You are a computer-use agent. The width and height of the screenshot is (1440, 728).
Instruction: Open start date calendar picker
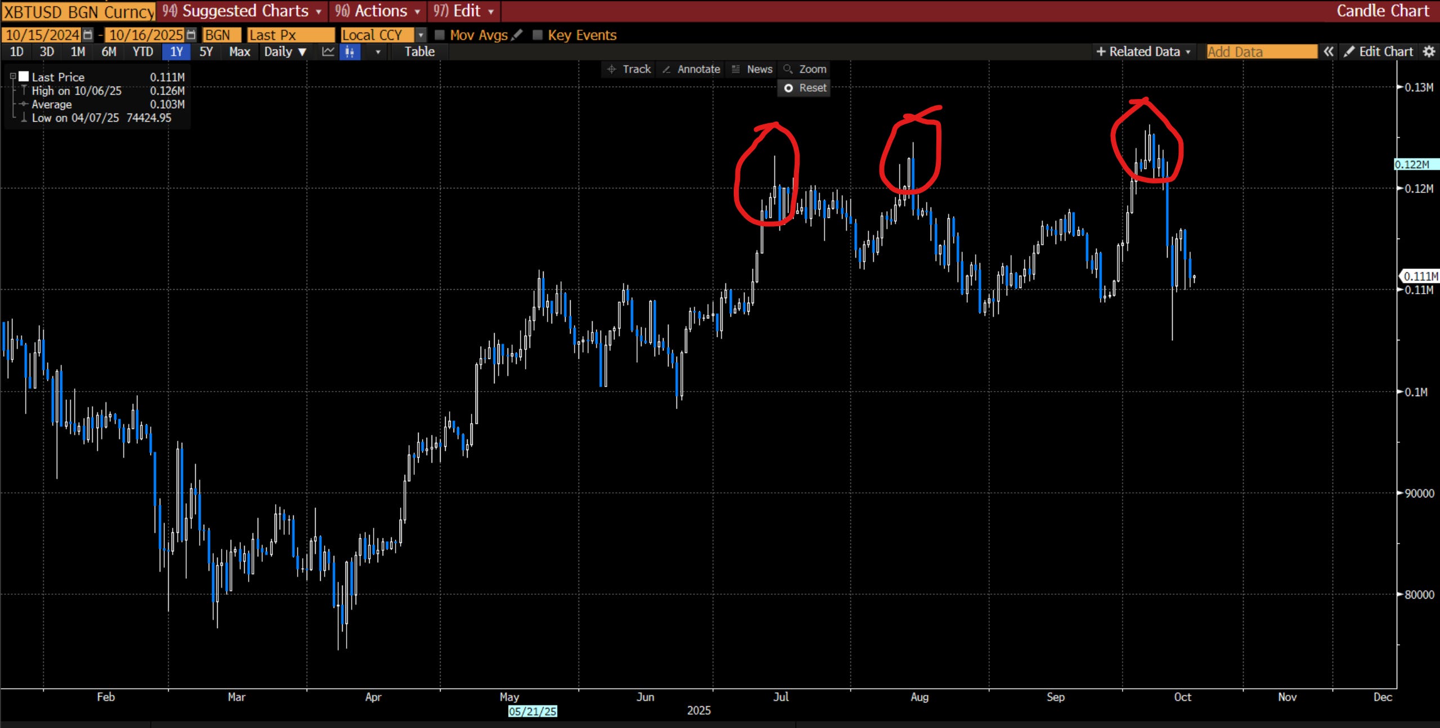click(88, 35)
